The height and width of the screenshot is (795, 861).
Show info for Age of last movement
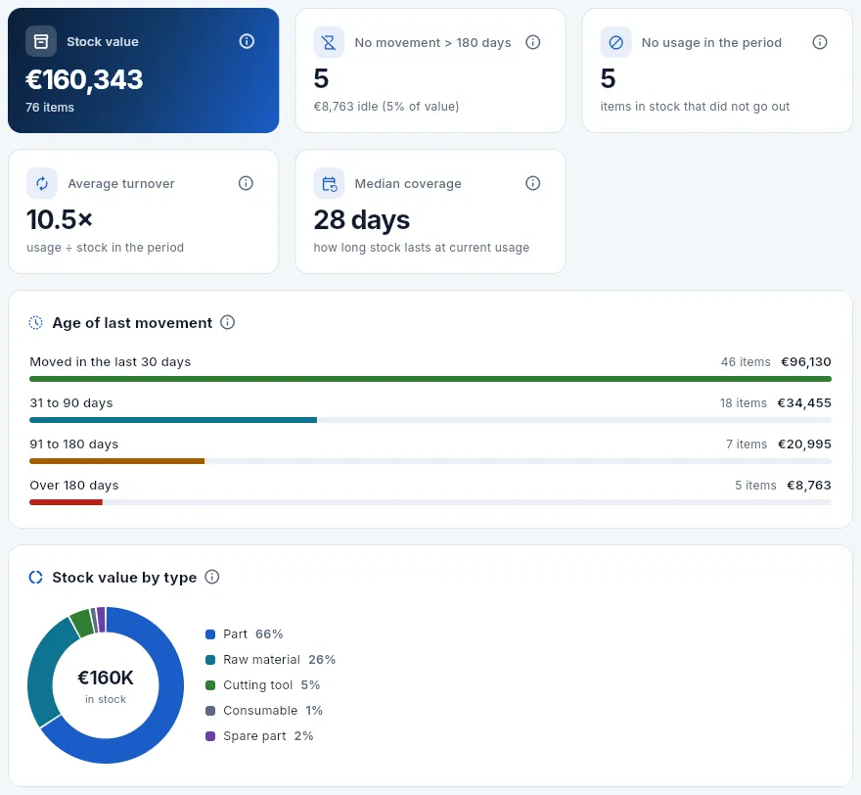pos(227,322)
